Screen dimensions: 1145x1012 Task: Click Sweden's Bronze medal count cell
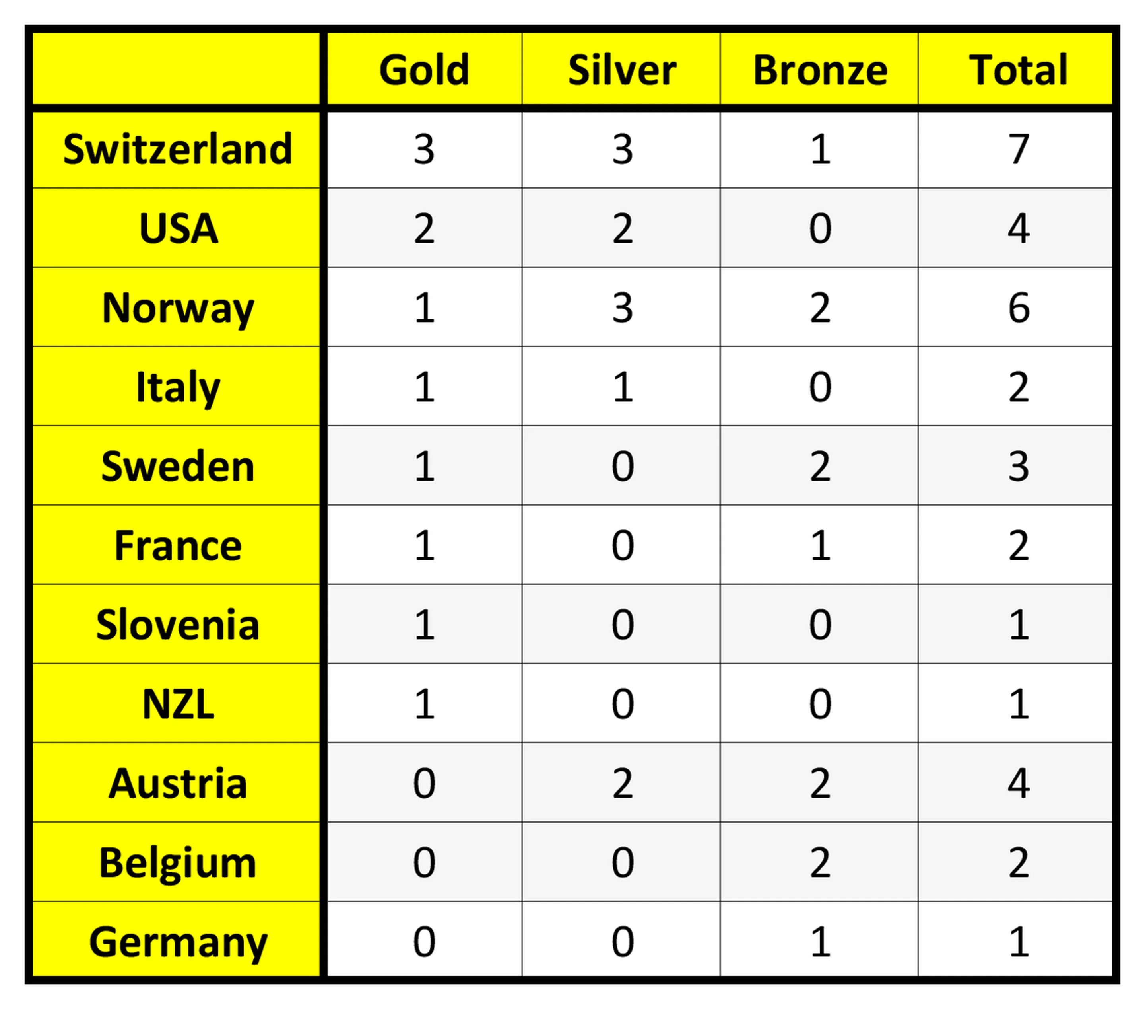pyautogui.click(x=819, y=466)
